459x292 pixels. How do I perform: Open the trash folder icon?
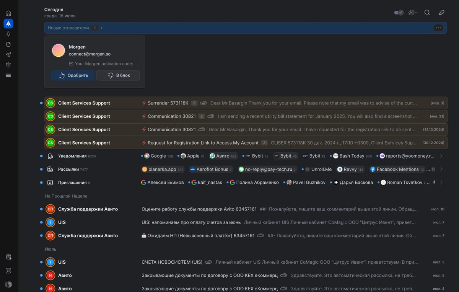click(8, 65)
